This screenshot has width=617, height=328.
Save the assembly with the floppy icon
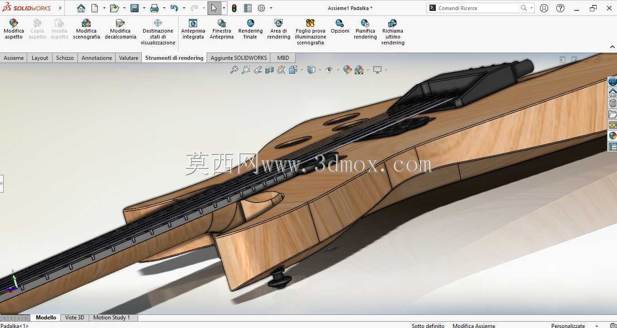click(135, 8)
